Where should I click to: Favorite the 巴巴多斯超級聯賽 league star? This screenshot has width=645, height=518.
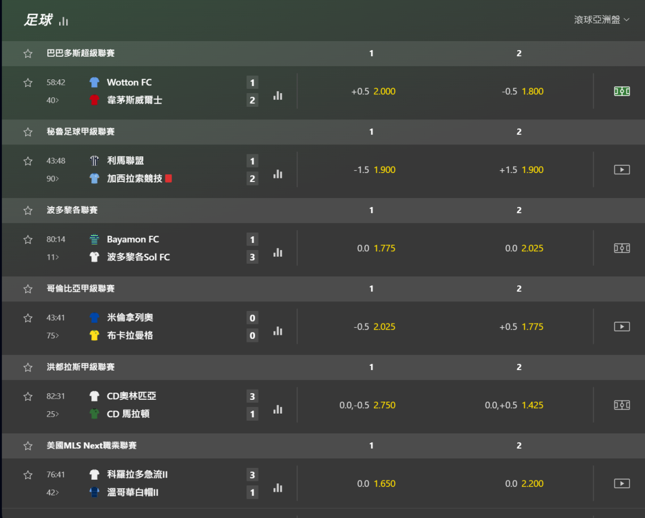click(27, 54)
